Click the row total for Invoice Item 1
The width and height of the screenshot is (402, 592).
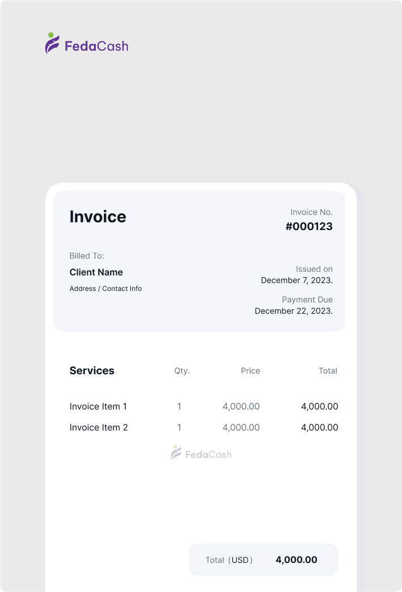(319, 406)
